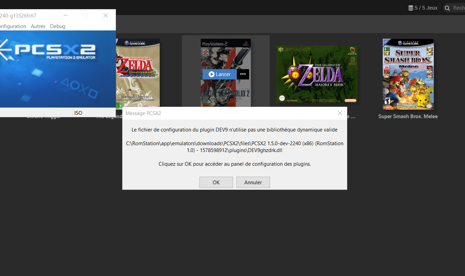This screenshot has height=276, width=465.
Task: Close the Message PCSX2 dialog
Action: click(340, 113)
